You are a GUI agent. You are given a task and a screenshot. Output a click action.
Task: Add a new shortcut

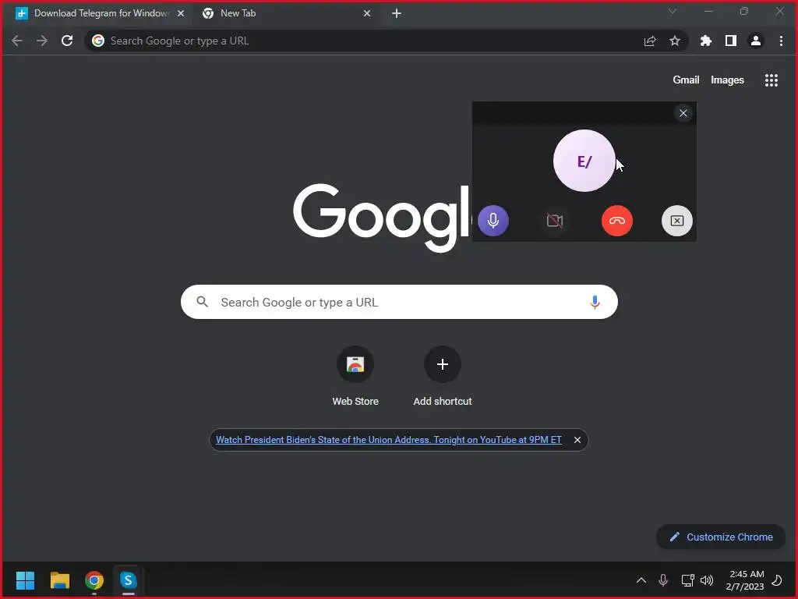pyautogui.click(x=443, y=376)
